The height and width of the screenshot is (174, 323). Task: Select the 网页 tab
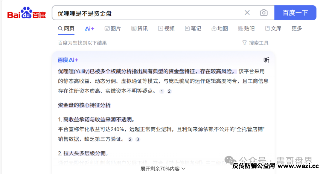pos(66,28)
